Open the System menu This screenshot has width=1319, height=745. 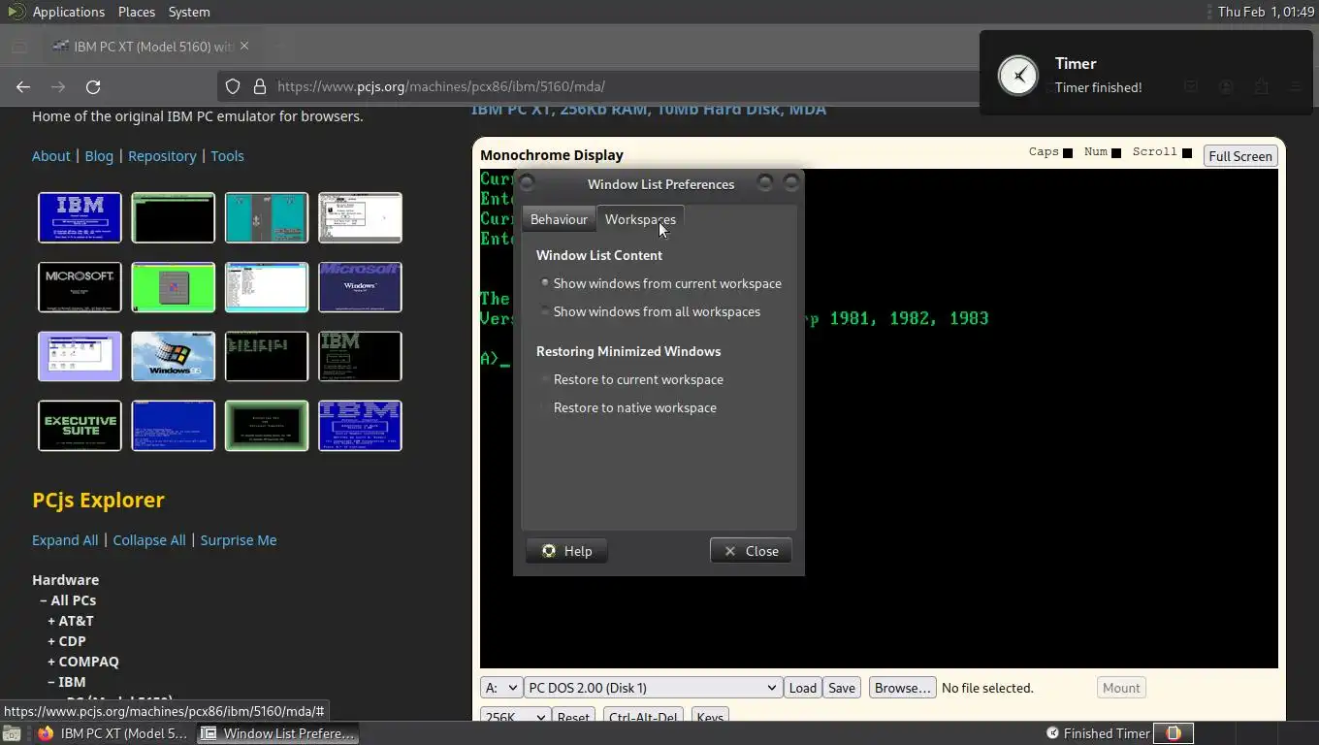(x=189, y=12)
